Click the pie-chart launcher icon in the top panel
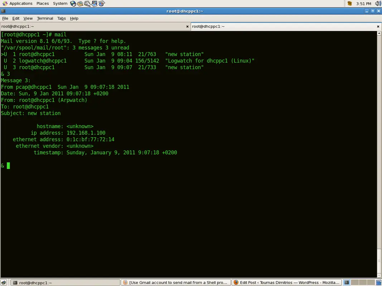 click(x=101, y=4)
